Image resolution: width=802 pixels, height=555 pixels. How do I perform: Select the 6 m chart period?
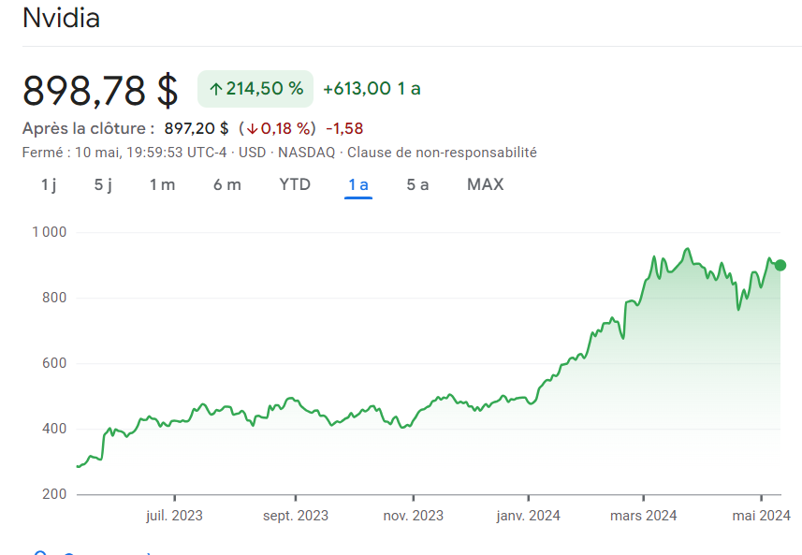pos(226,184)
